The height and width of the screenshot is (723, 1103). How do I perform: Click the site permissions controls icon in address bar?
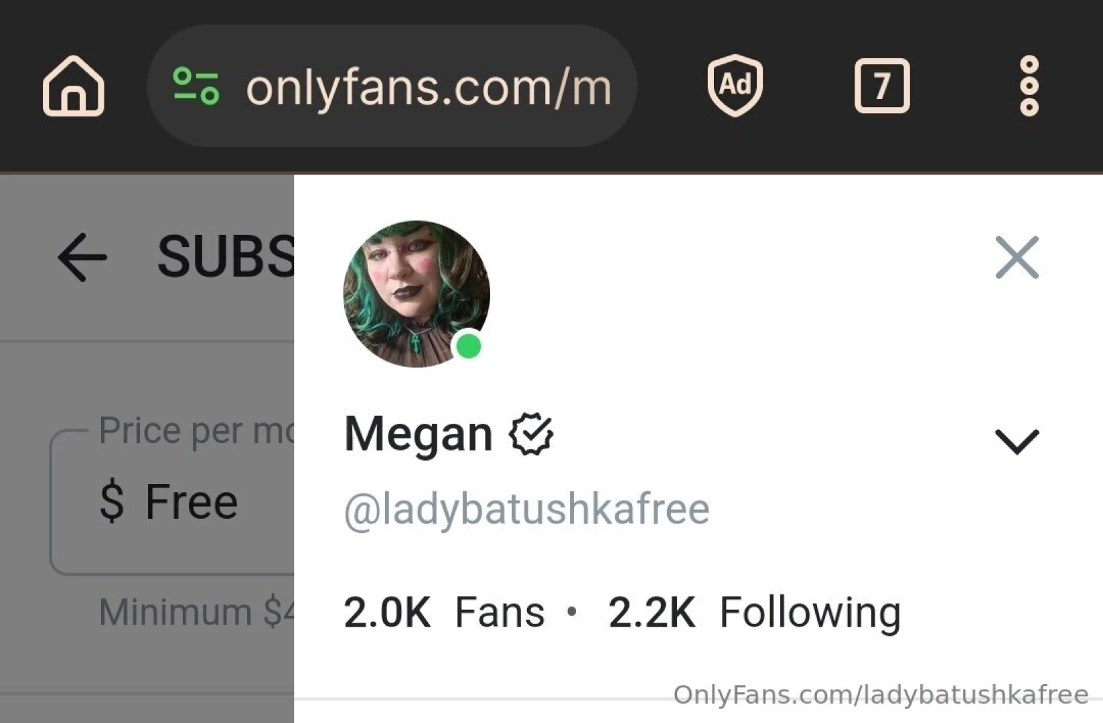tap(196, 84)
